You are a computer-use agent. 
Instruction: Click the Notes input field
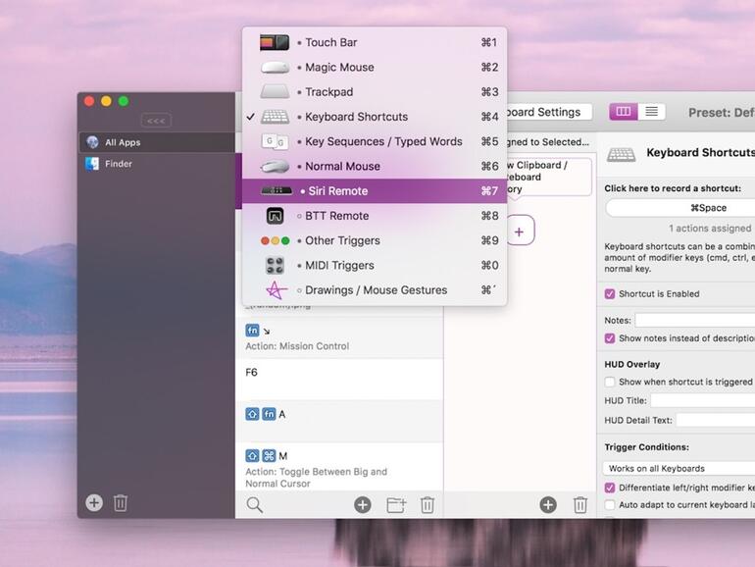coord(695,321)
